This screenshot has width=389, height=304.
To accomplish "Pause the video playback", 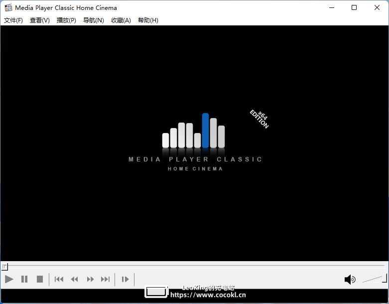I will (x=24, y=279).
